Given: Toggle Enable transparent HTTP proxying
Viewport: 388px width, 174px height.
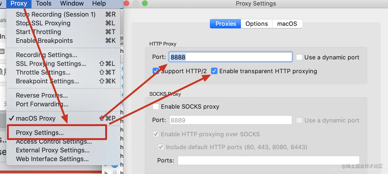Looking at the screenshot, I should (214, 71).
